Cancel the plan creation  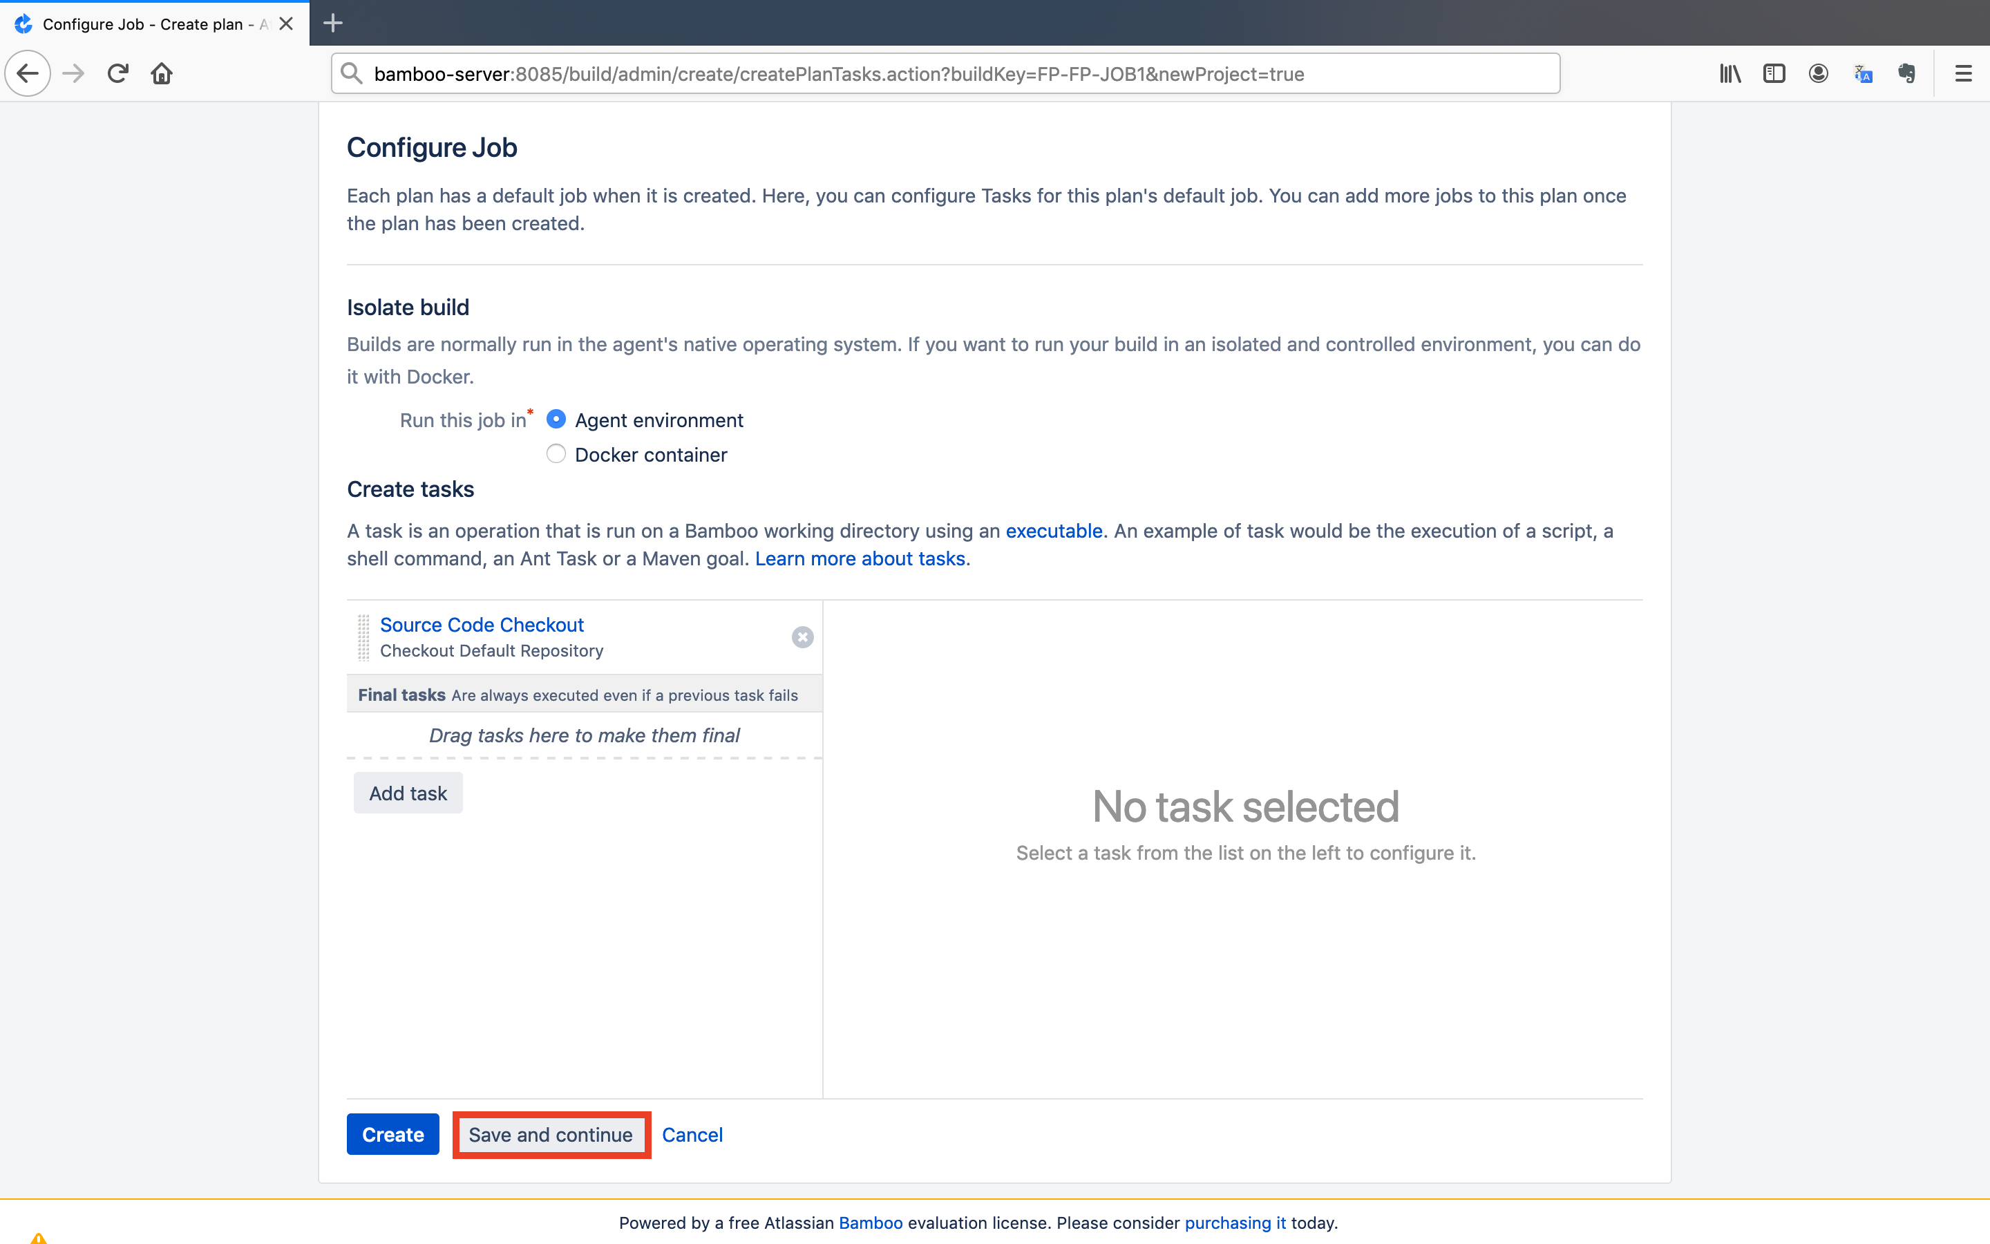(692, 1135)
